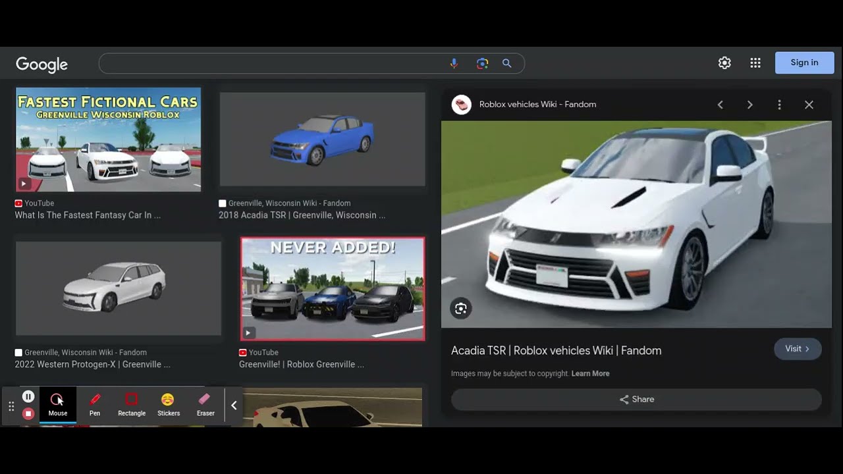
Task: Select the Rectangle annotation tool
Action: [x=132, y=404]
